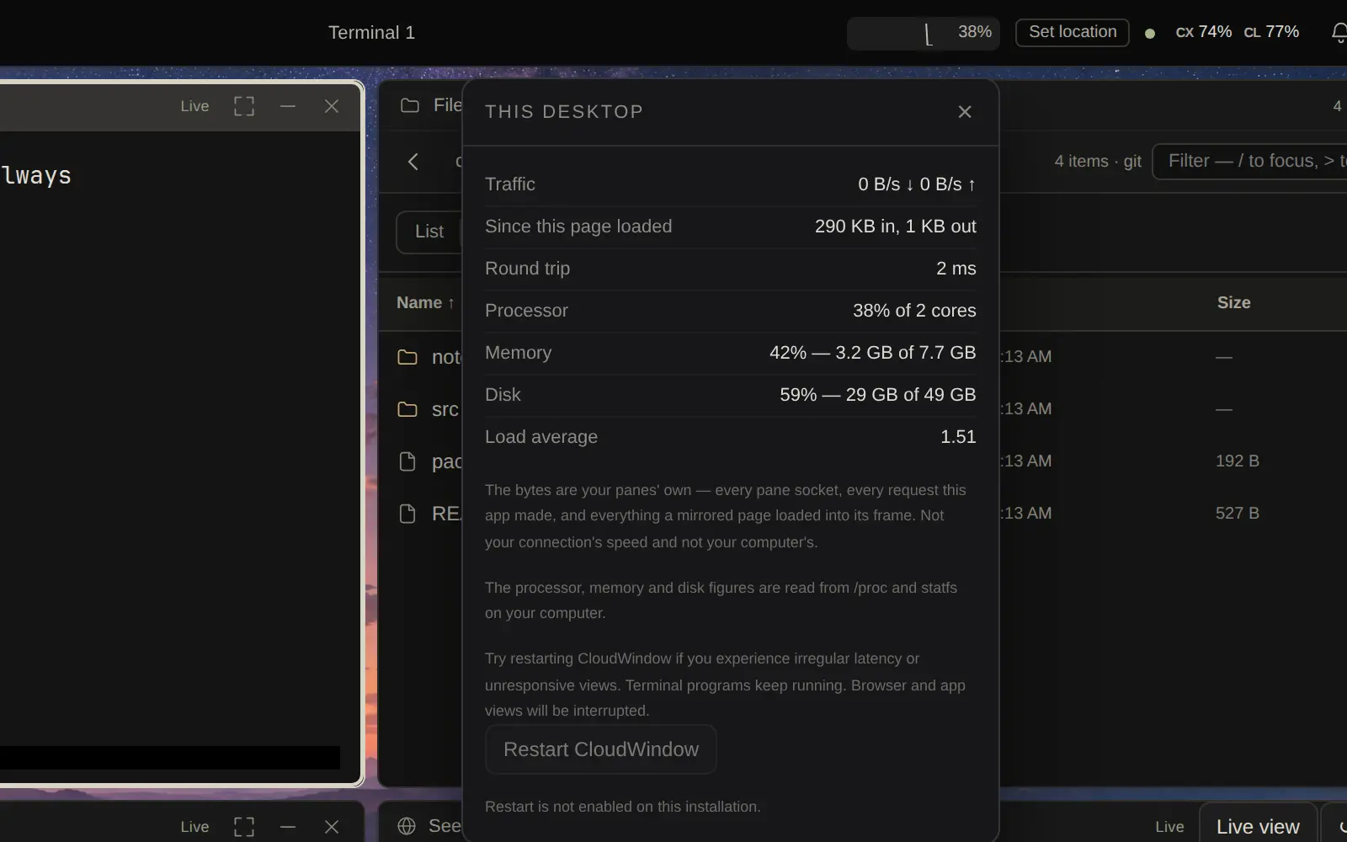Click the processor 38% meter in top bar
The width and height of the screenshot is (1347, 842).
point(924,33)
